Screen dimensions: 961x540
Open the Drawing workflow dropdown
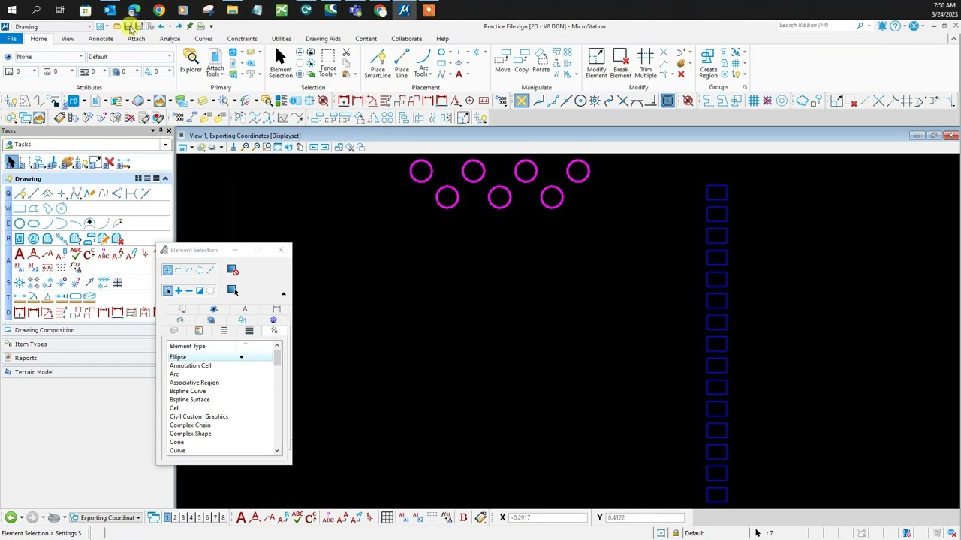pyautogui.click(x=52, y=27)
